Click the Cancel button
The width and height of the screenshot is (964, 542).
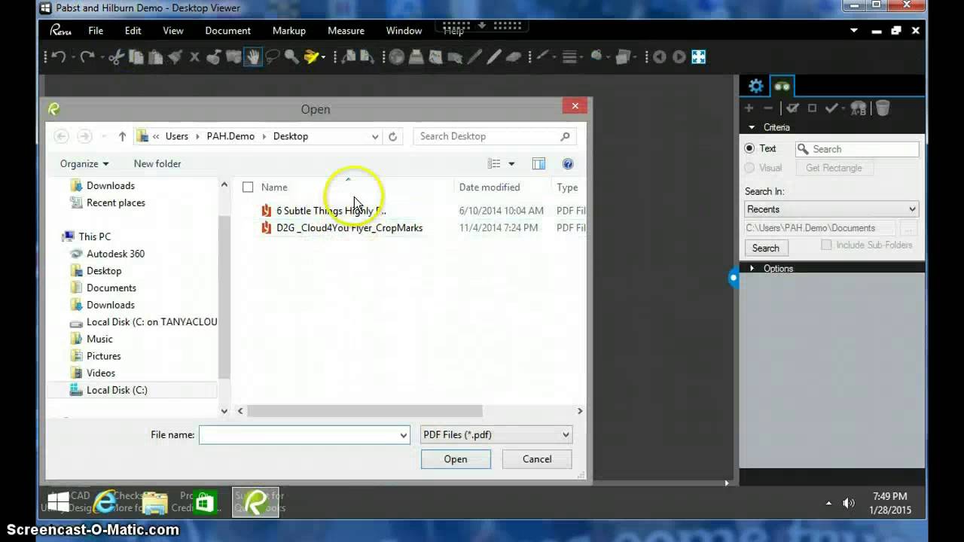click(537, 459)
